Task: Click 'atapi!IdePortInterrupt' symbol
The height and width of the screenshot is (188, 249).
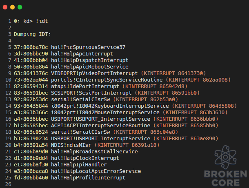Action: [x=85, y=86]
